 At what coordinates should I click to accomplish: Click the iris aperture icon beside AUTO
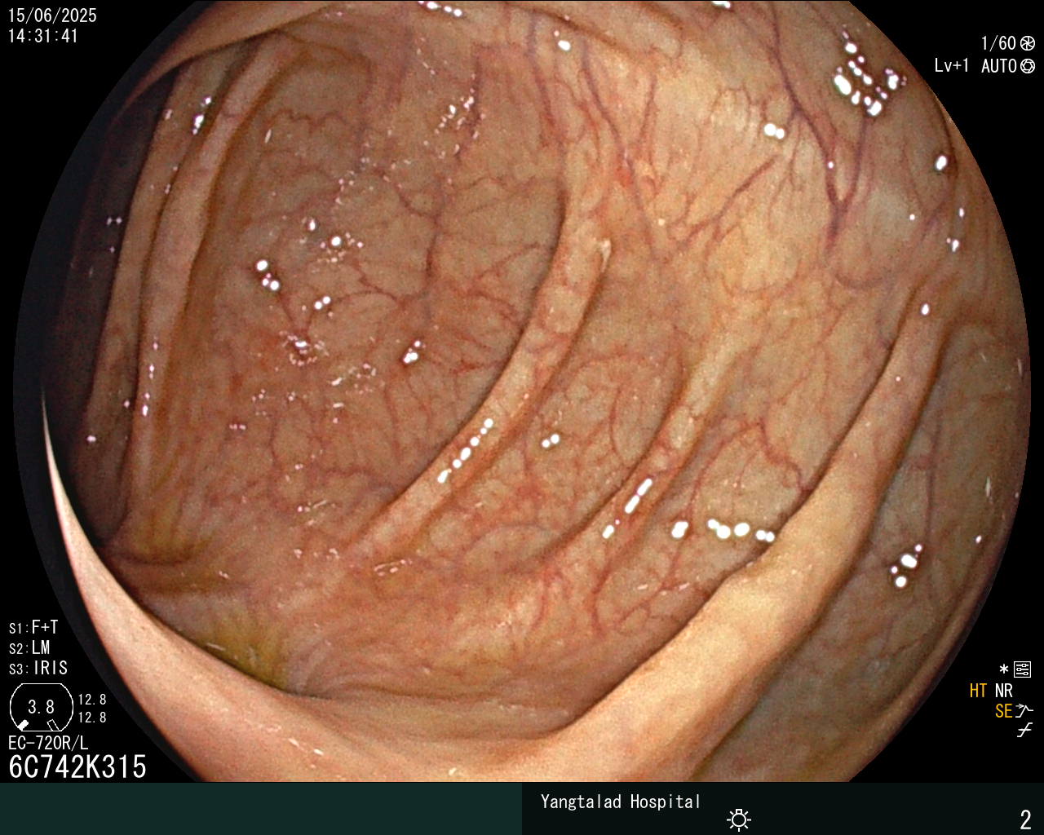(x=1028, y=66)
